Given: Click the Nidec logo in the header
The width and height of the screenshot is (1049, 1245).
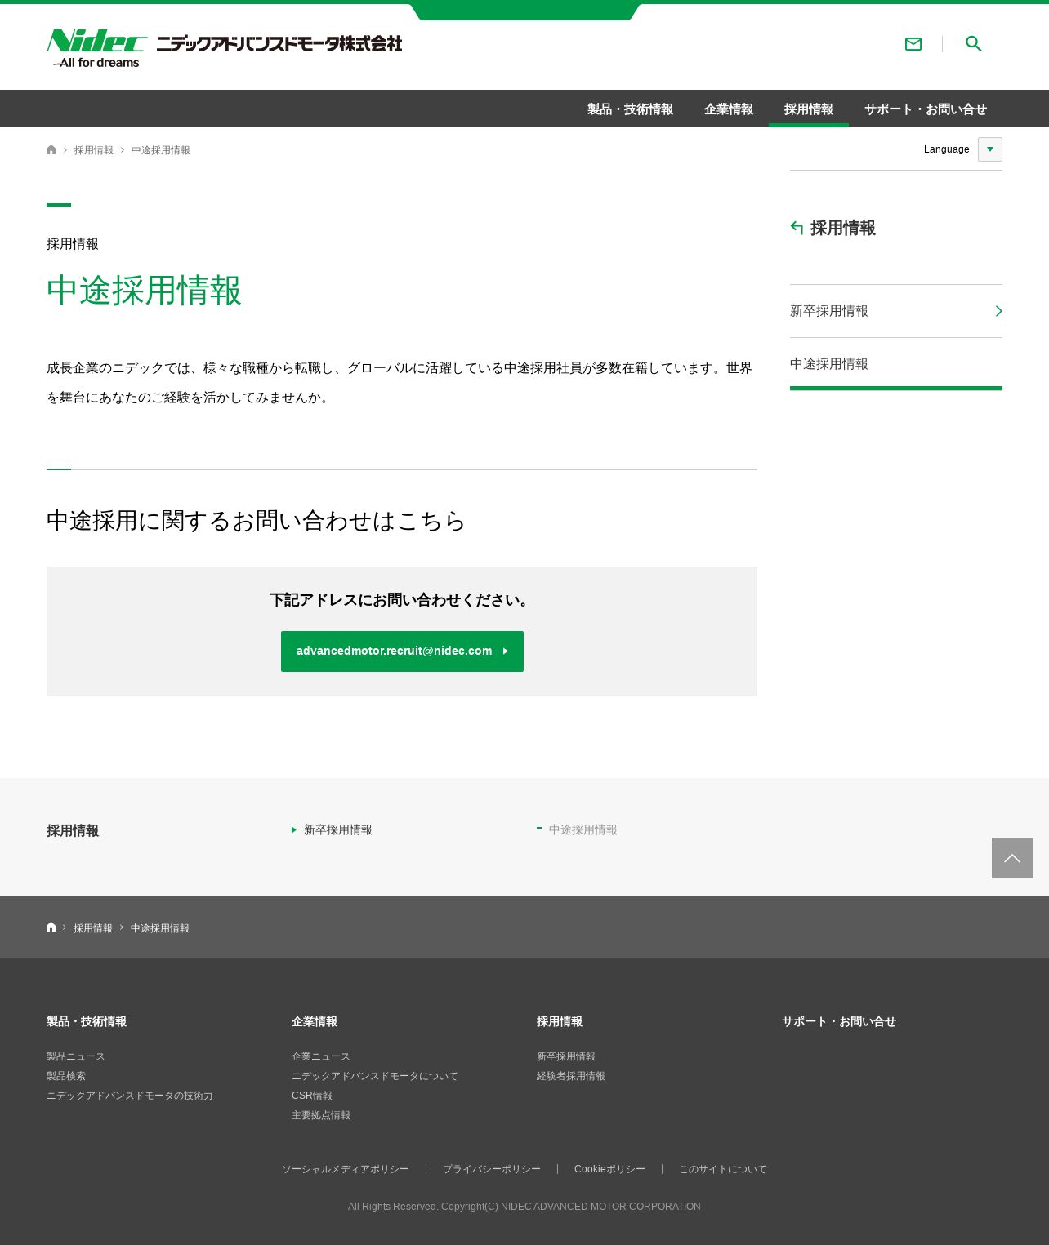Looking at the screenshot, I should 96,49.
